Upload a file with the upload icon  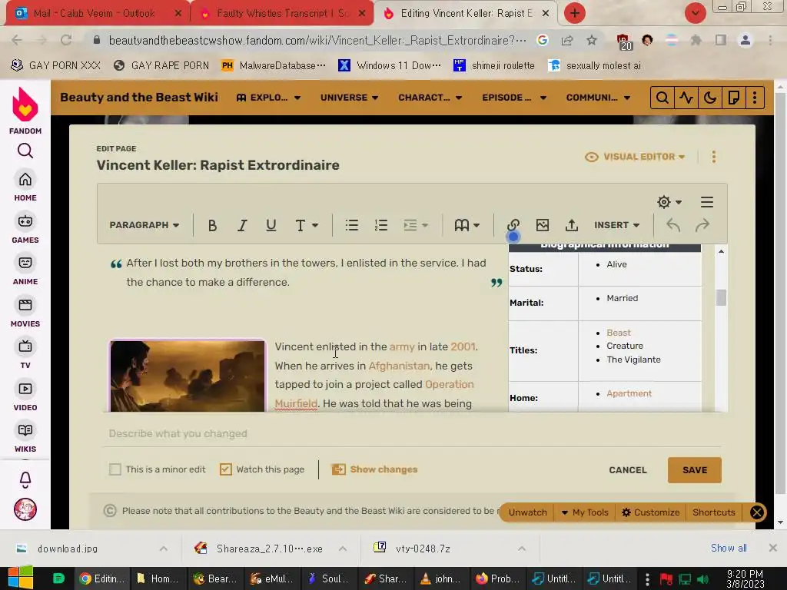571,225
